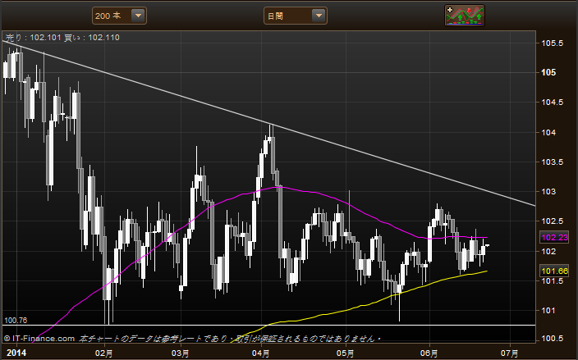Click the 105 price axis label

click(x=548, y=72)
